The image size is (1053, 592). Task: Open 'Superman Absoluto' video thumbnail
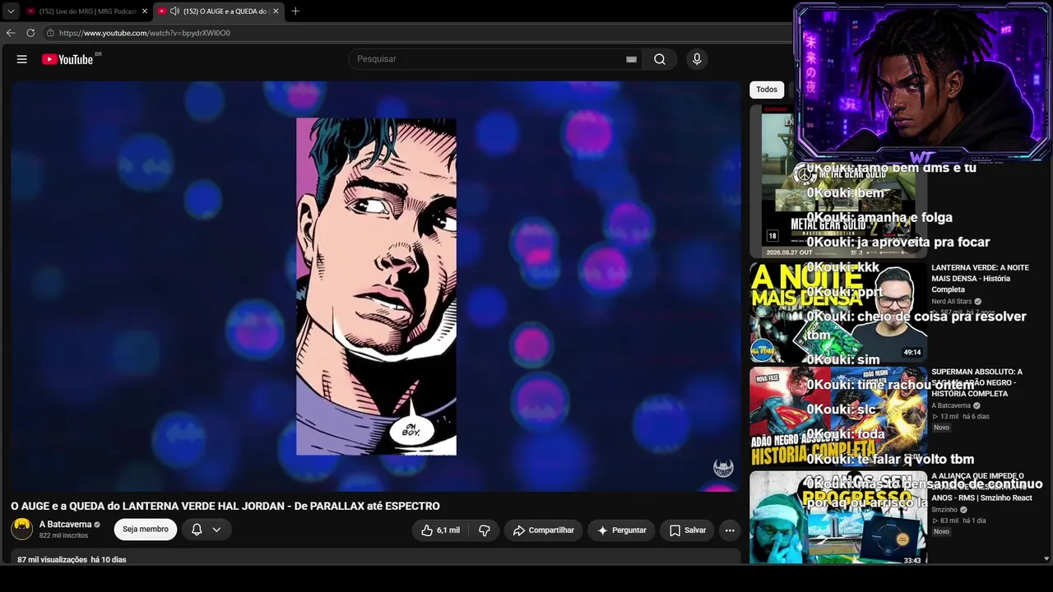(838, 417)
